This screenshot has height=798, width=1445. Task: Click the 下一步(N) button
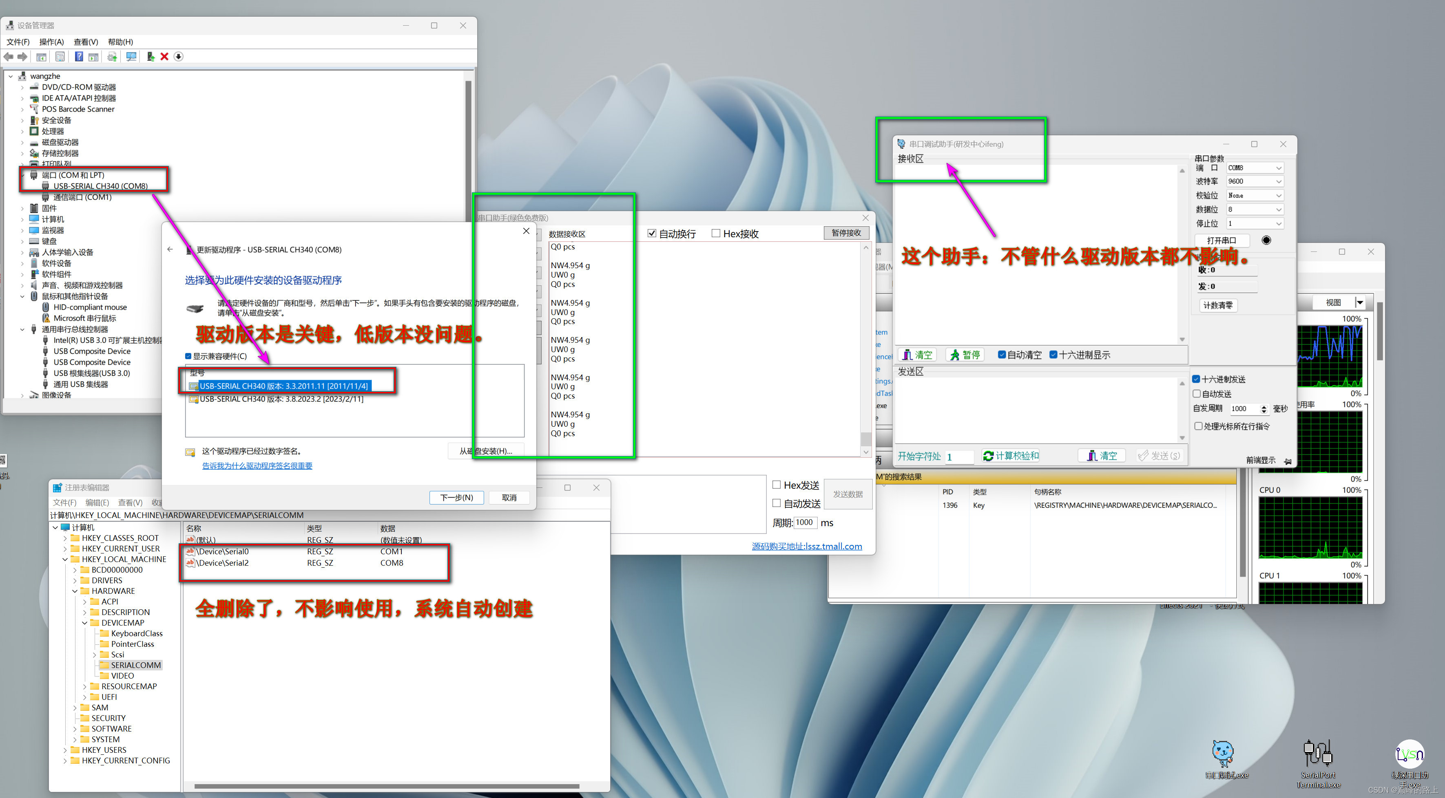click(457, 498)
